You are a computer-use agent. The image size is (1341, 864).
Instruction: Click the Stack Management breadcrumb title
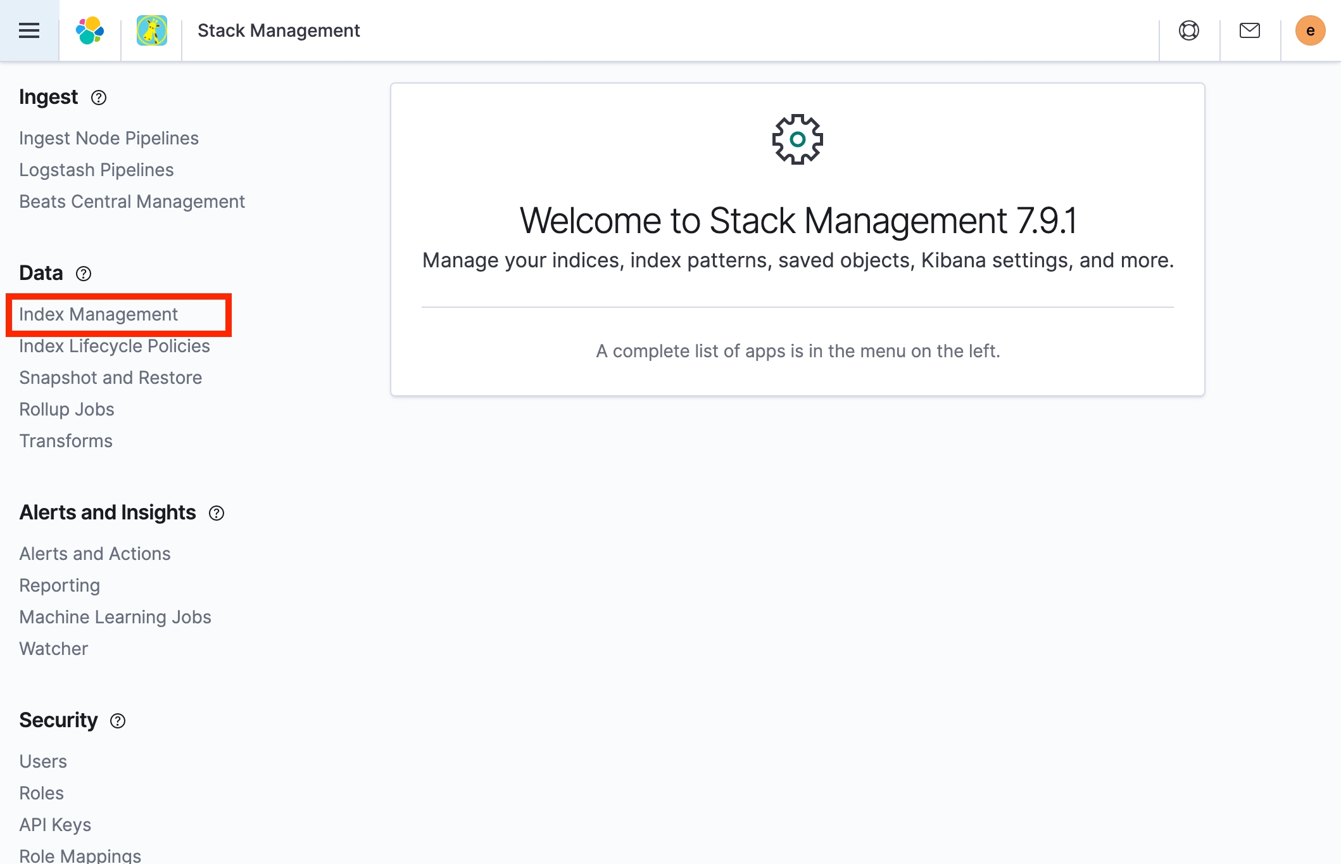(x=279, y=30)
